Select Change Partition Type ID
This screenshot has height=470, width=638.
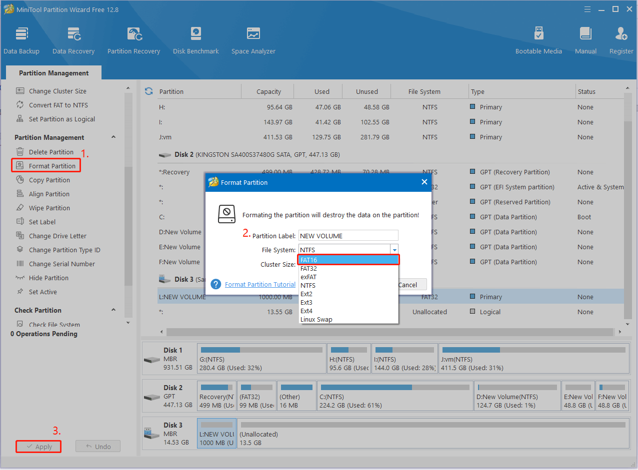64,250
